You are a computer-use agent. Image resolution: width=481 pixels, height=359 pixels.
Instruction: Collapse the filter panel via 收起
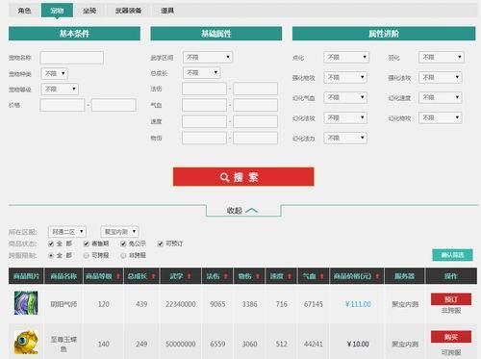242,211
